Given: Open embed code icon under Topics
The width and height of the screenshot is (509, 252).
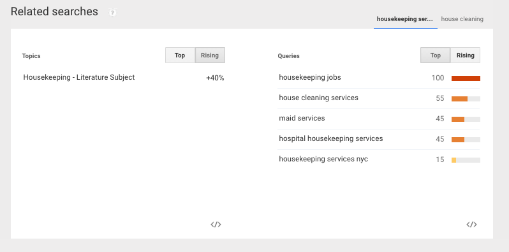Looking at the screenshot, I should [216, 225].
